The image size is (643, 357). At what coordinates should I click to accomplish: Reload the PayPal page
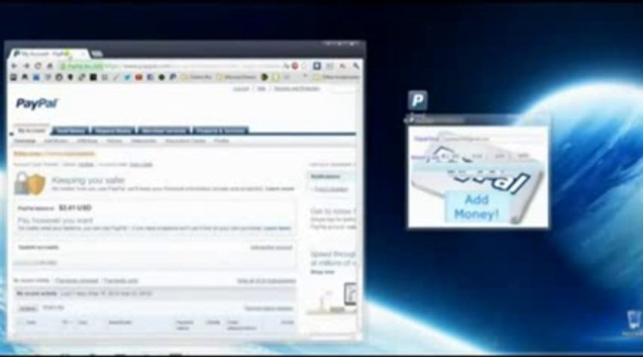click(x=38, y=66)
